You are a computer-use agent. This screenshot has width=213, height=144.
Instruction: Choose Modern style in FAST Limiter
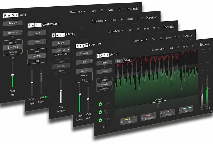coord(104,80)
